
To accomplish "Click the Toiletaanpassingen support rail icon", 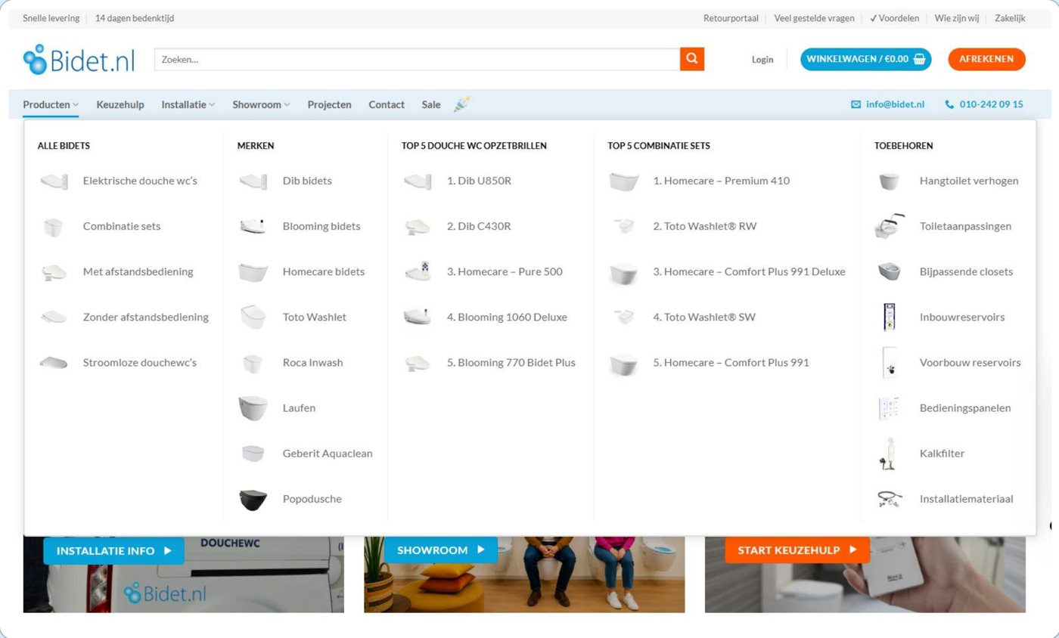I will pos(890,226).
